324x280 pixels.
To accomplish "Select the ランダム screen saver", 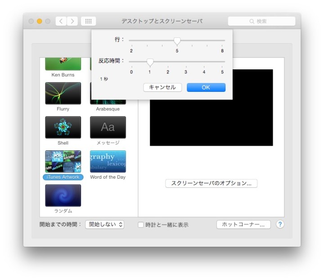I will click(63, 195).
